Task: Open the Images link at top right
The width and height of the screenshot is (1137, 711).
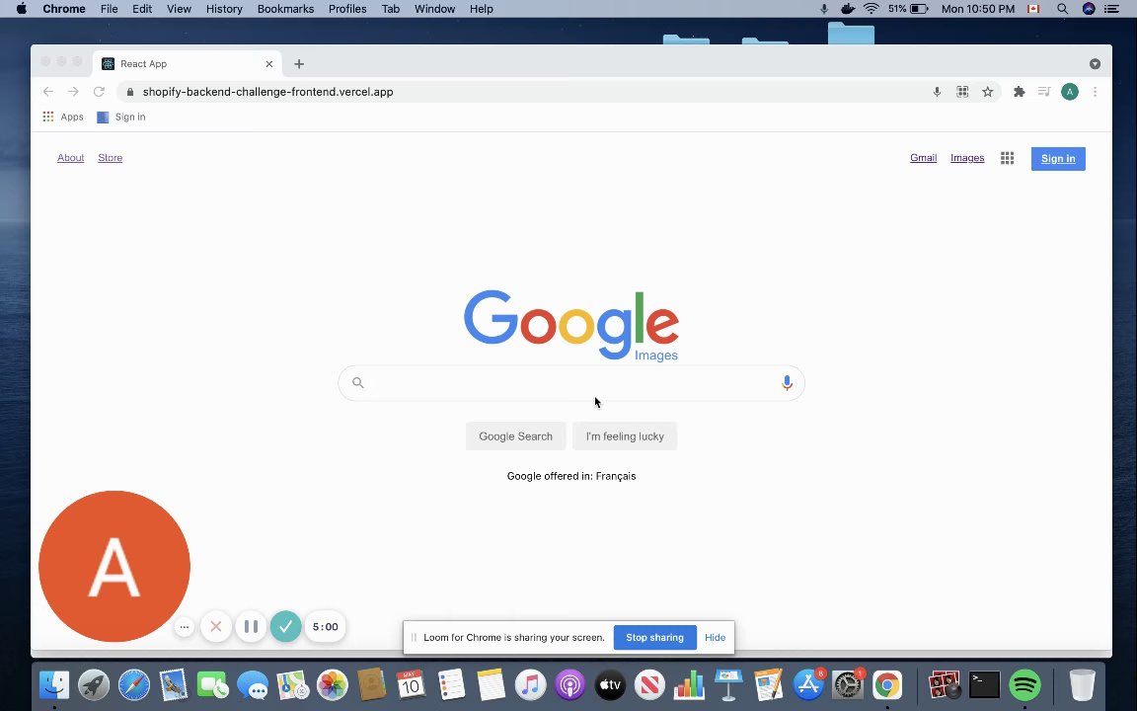Action: [x=967, y=157]
